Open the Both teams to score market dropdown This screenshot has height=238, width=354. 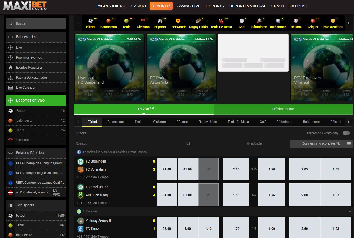321,144
